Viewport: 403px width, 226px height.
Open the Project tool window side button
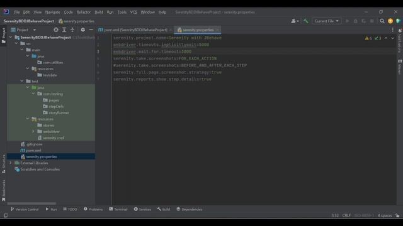(4, 36)
